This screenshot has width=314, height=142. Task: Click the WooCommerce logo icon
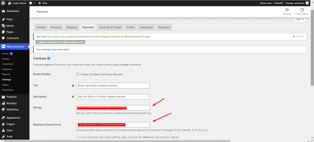coord(3,47)
